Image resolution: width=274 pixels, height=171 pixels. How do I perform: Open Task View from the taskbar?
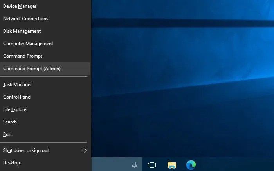click(152, 165)
